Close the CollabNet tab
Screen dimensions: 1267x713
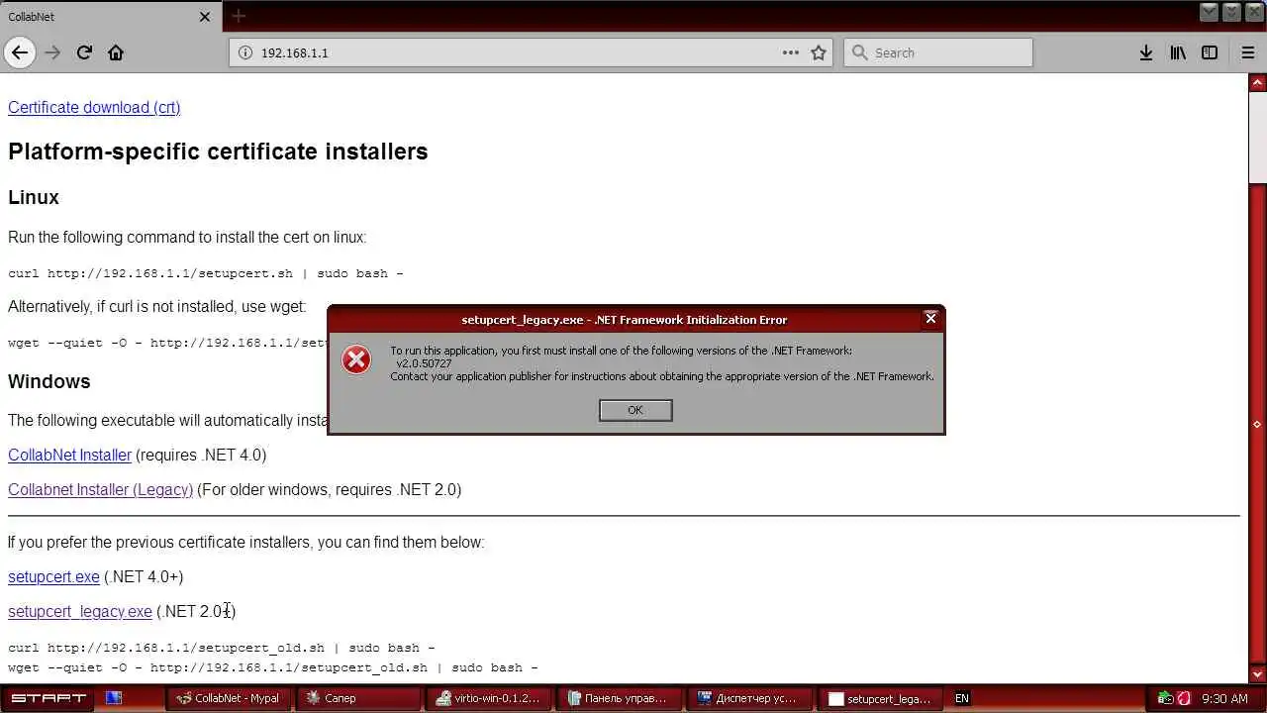point(205,17)
